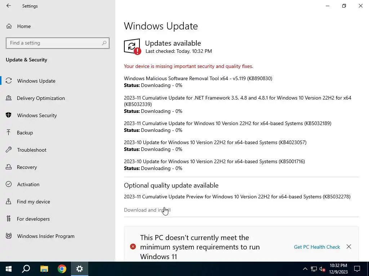Open Activation settings
369x276 pixels.
tap(28, 184)
